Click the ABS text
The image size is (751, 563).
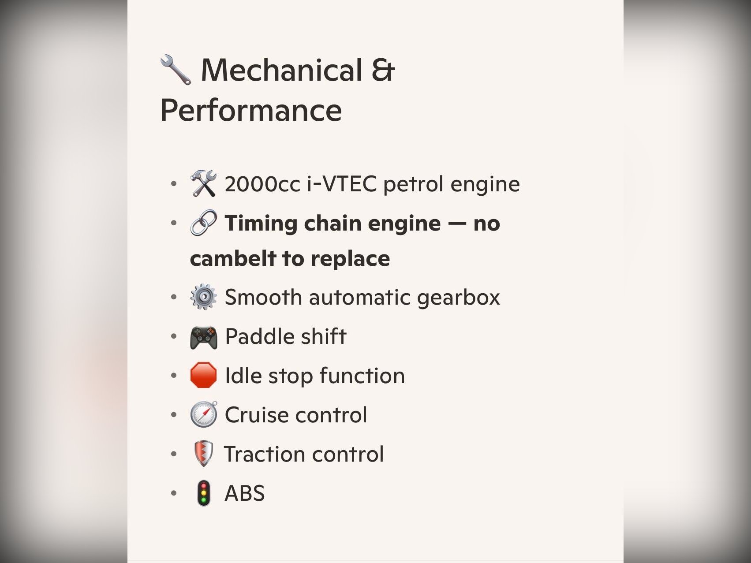(x=245, y=493)
